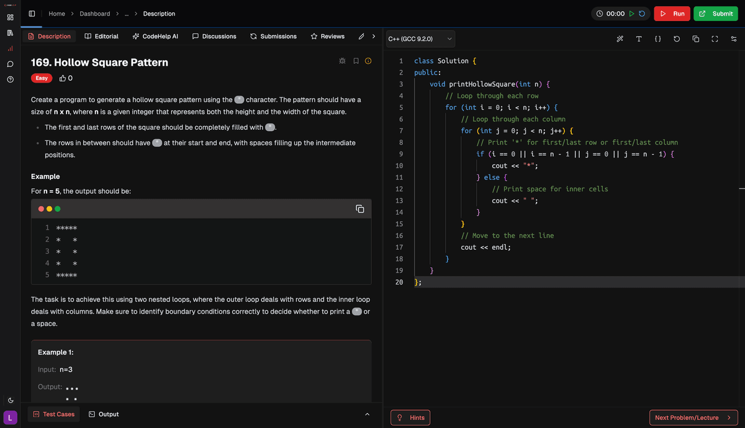The image size is (745, 428).
Task: Click the Submit button
Action: [715, 13]
